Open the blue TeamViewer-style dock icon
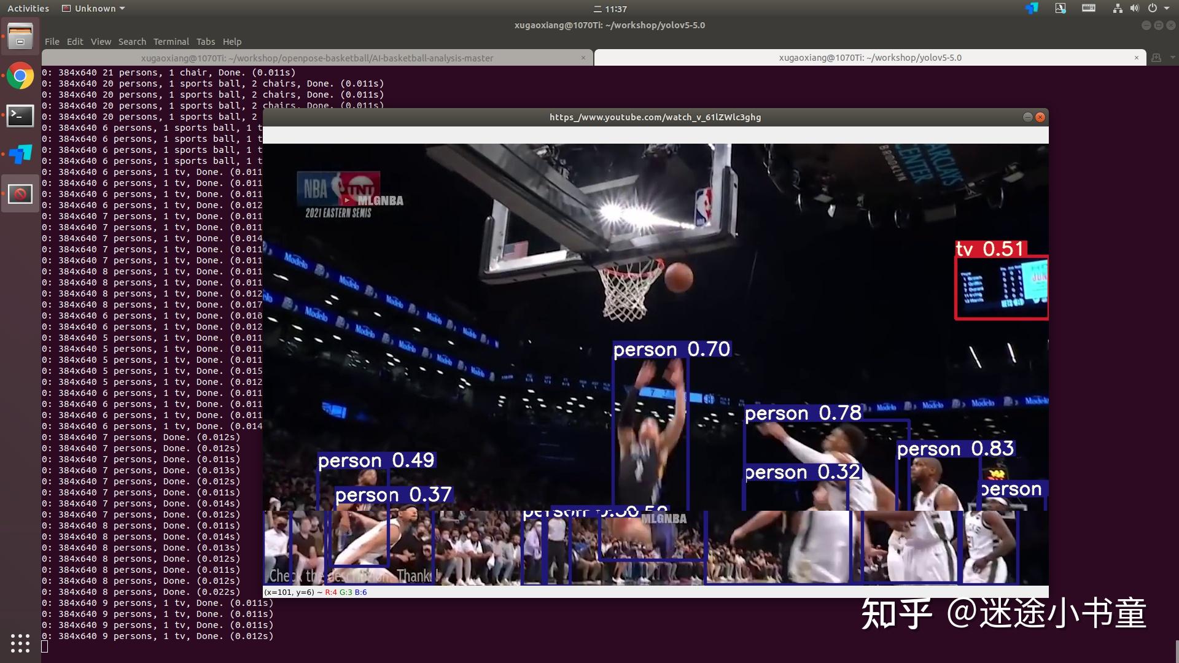1179x663 pixels. (x=20, y=154)
